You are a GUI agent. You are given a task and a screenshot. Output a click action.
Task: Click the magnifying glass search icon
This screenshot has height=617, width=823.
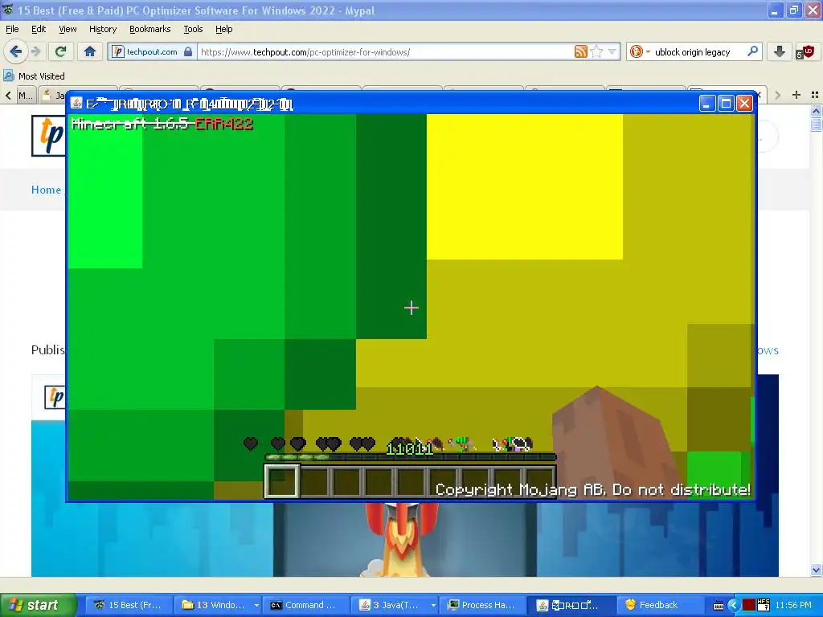pos(752,51)
